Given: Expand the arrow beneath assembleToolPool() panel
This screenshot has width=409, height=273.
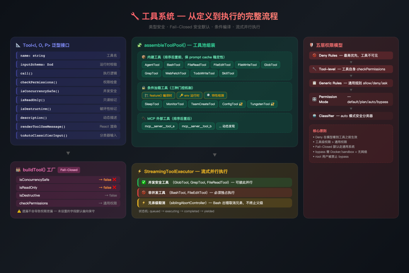Looking at the screenshot, I should [215, 155].
